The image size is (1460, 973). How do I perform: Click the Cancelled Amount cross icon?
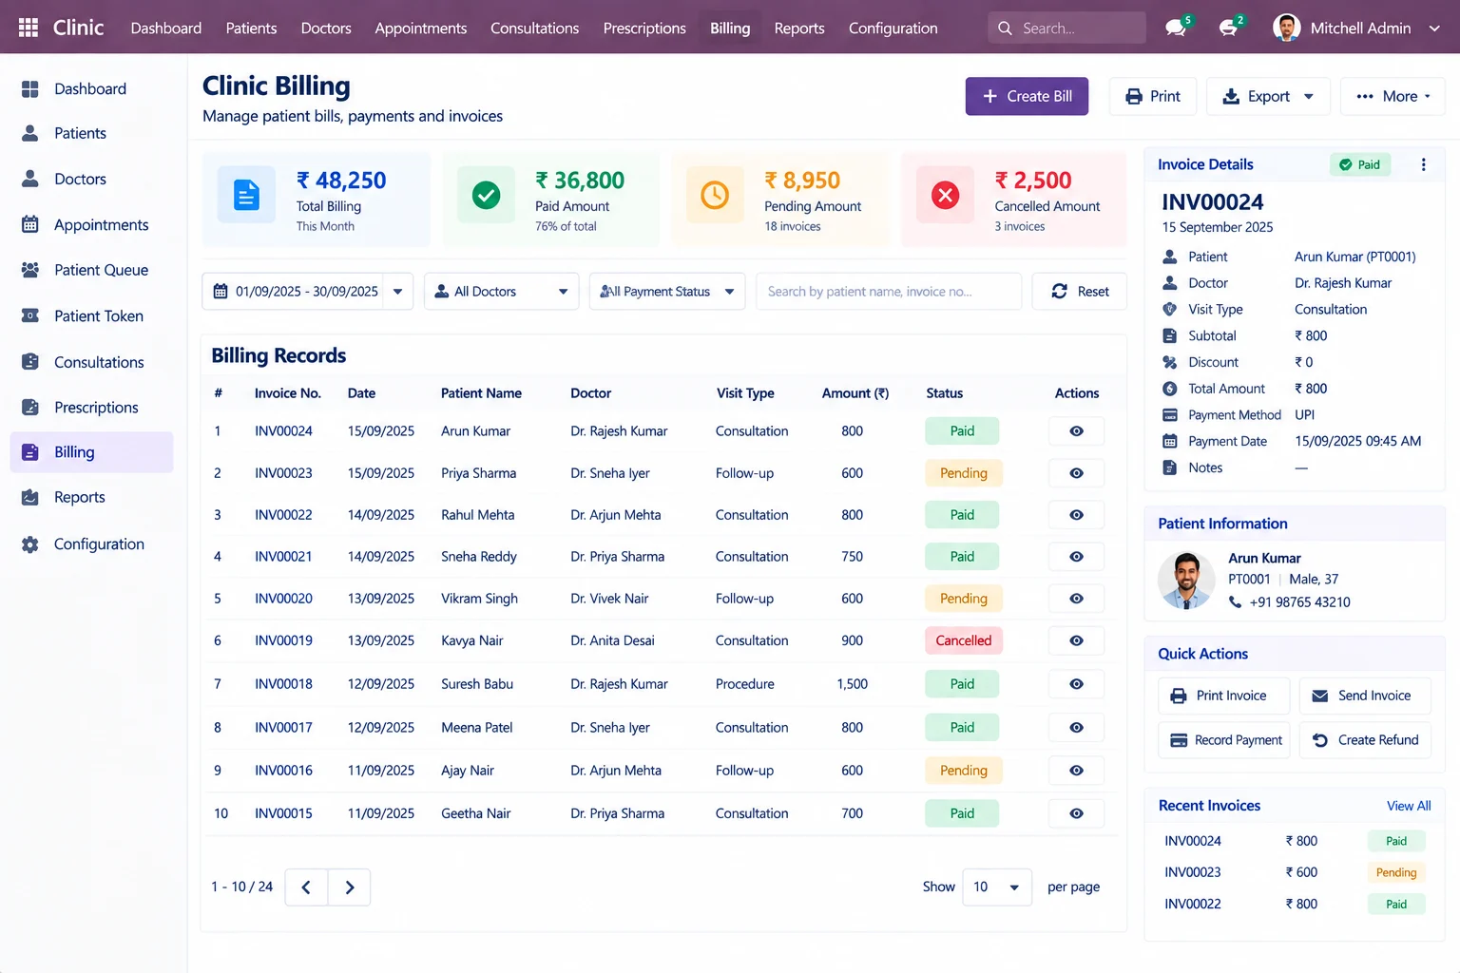point(945,195)
